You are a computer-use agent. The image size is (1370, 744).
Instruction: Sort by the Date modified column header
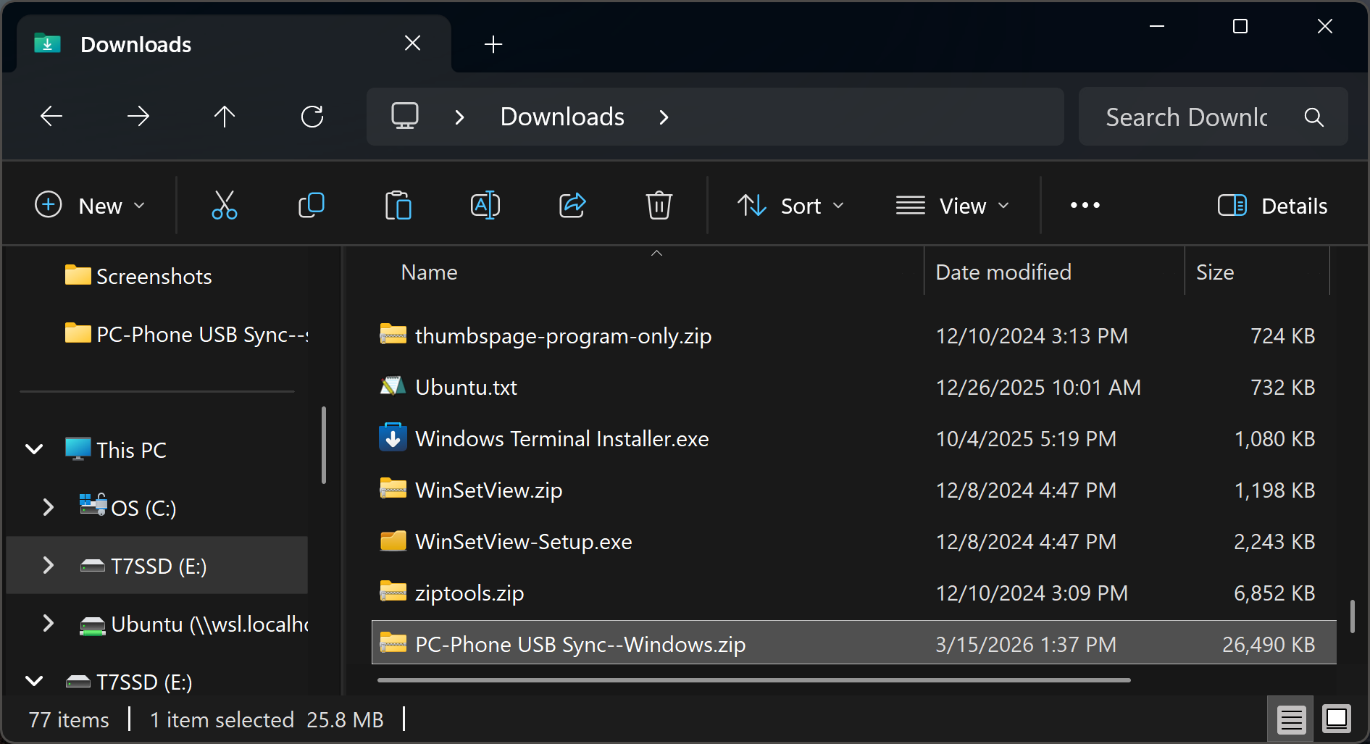coord(1003,272)
